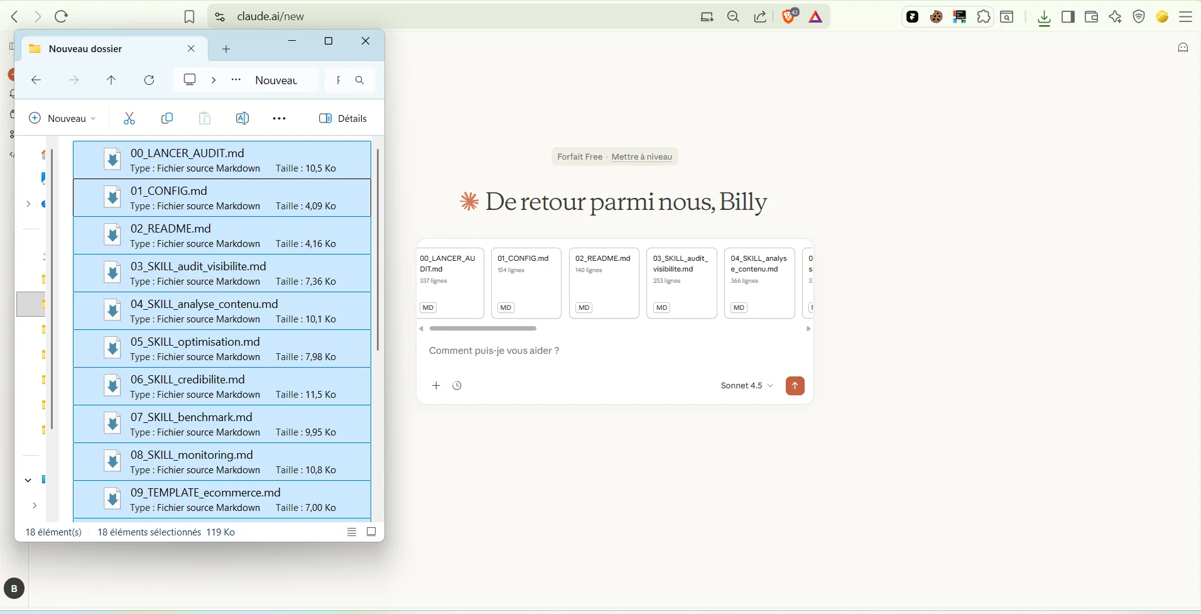Open Brave Rewards triangle icon

pyautogui.click(x=816, y=17)
